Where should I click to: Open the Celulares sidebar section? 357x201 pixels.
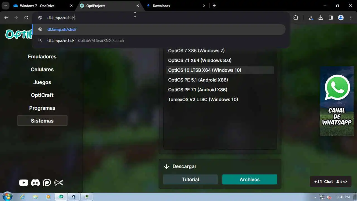click(42, 70)
